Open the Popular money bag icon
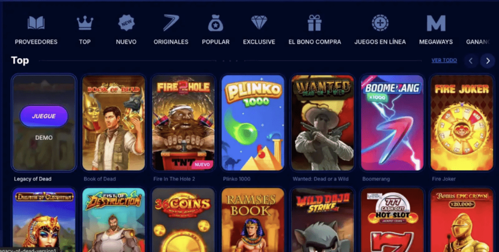 click(215, 23)
